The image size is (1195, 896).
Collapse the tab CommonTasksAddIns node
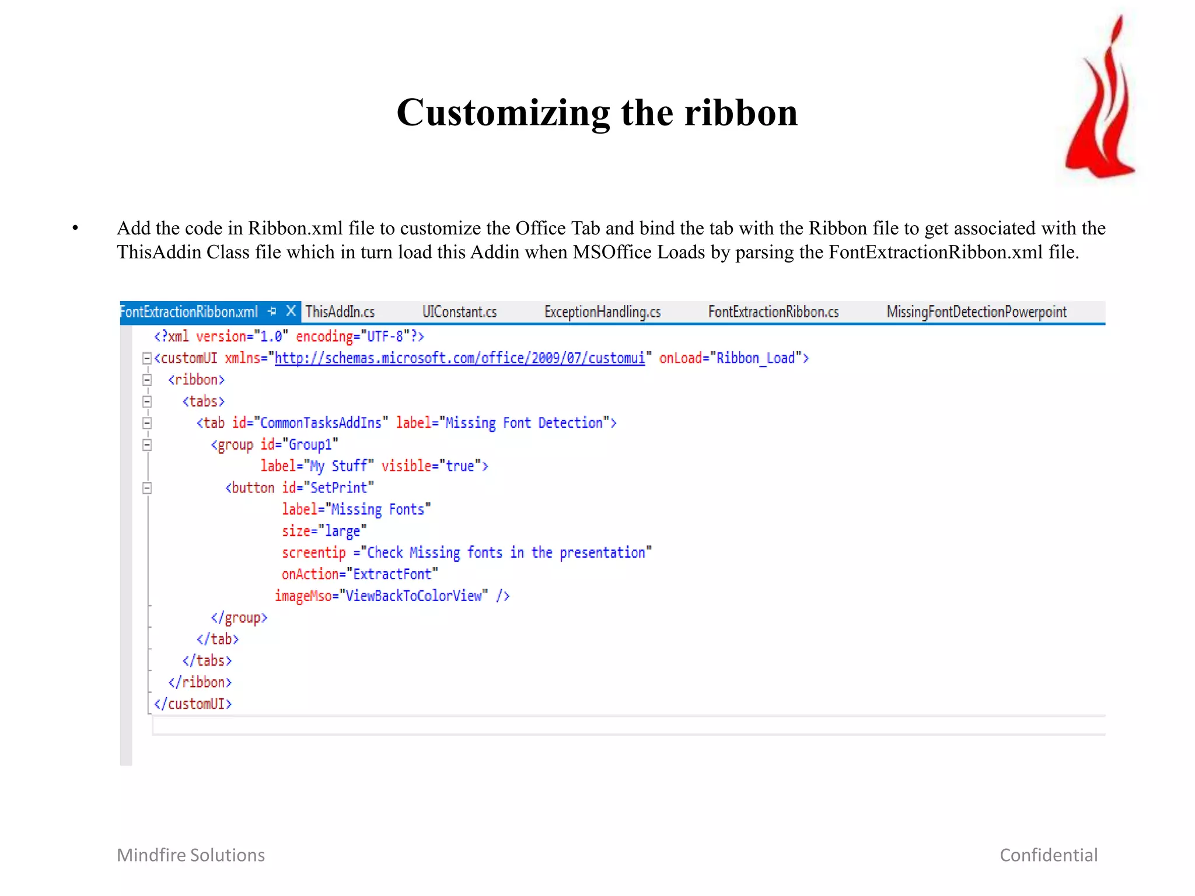pos(147,423)
